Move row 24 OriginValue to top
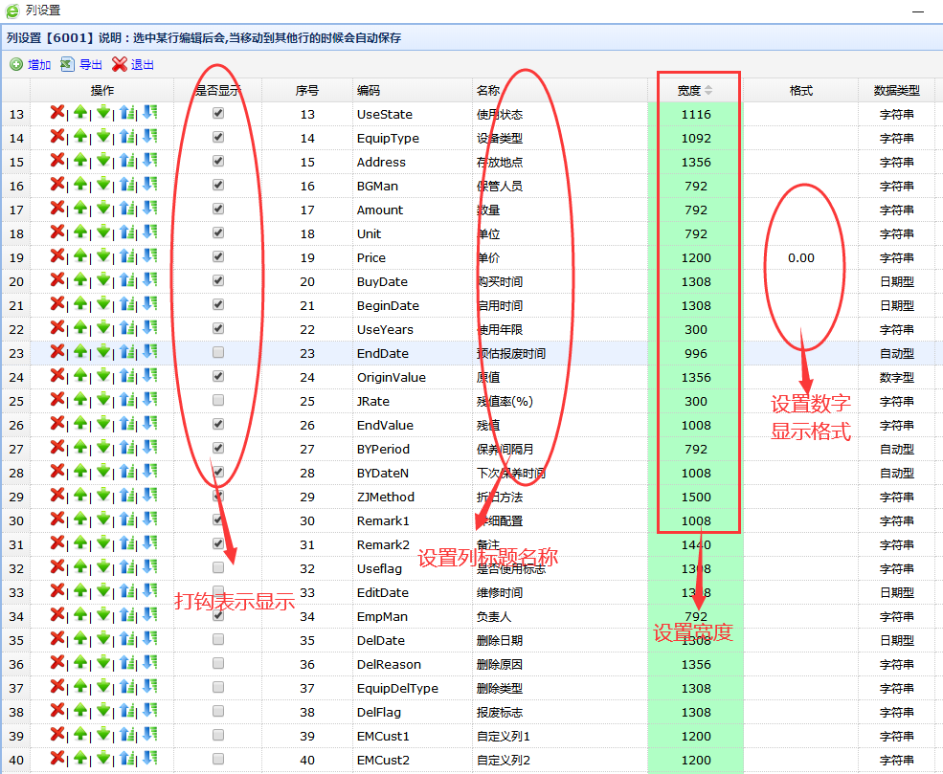This screenshot has width=943, height=774. point(126,376)
